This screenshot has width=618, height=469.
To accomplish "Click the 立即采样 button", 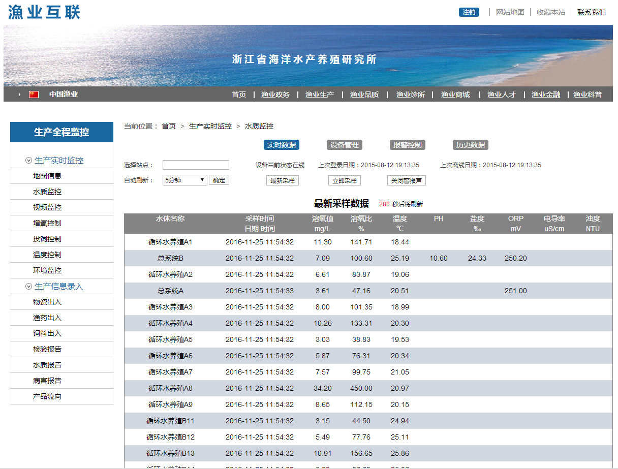I will (345, 180).
